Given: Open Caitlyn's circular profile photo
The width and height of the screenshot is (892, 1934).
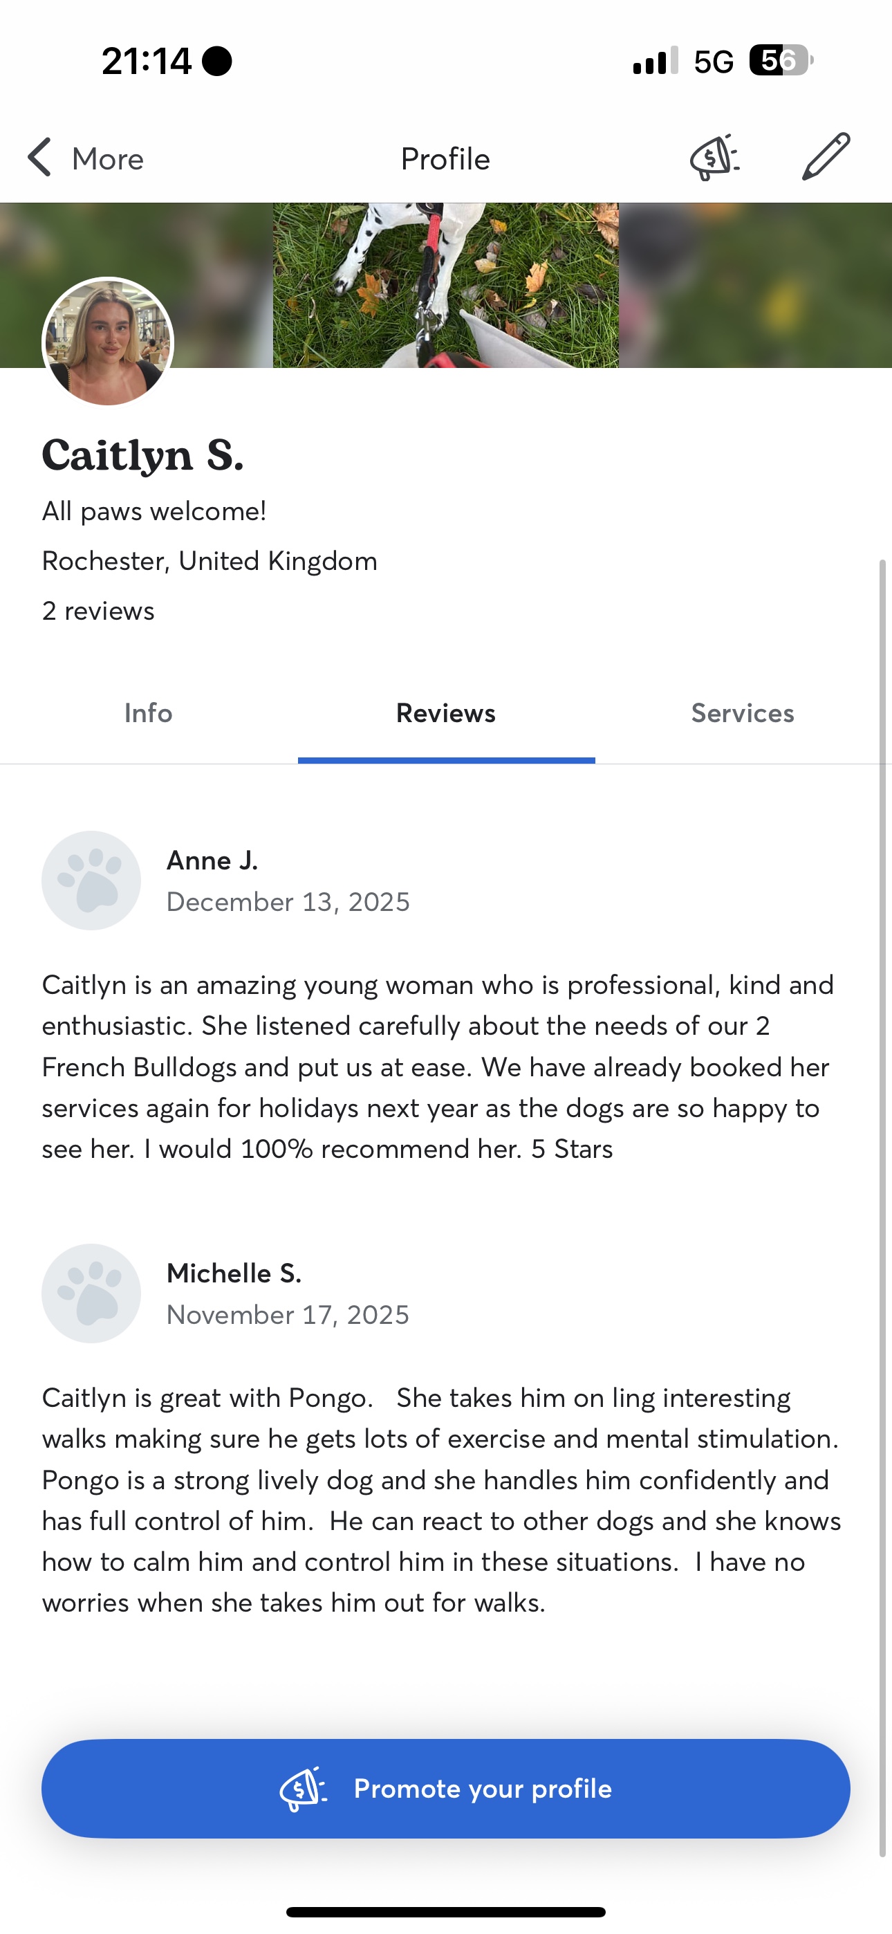Looking at the screenshot, I should point(108,342).
